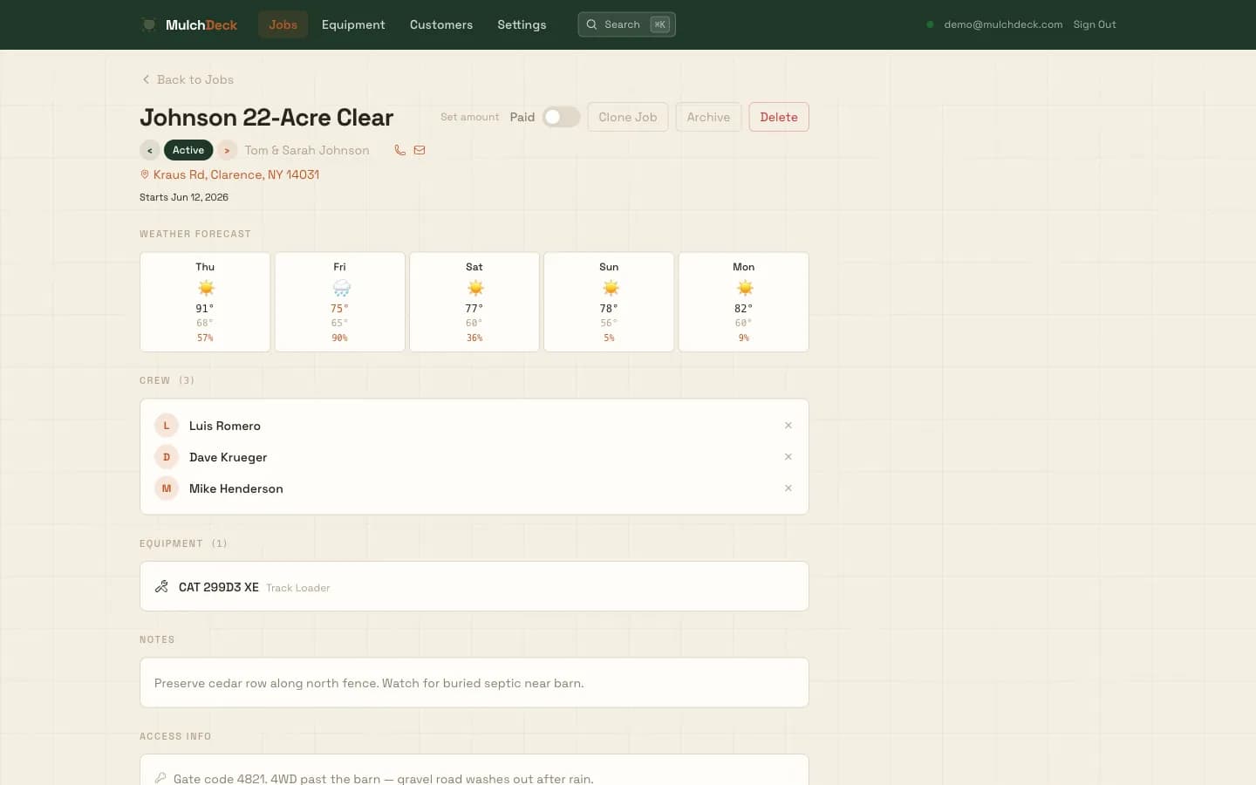Click the MulchDeck brand name

tap(201, 24)
